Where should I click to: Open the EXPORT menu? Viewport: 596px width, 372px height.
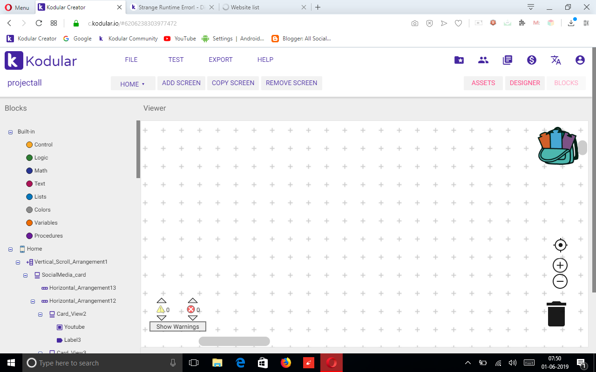tap(220, 60)
